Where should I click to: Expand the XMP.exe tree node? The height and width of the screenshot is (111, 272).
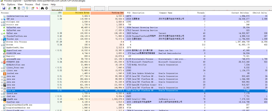point(2,19)
